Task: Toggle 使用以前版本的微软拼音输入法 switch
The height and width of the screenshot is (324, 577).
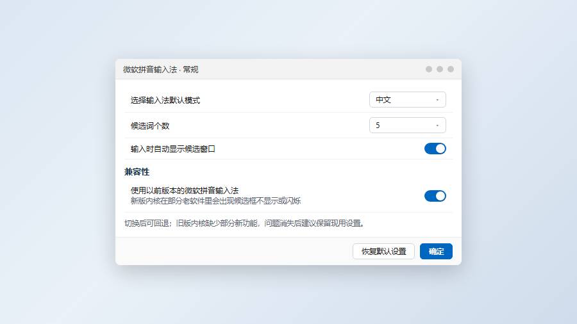Action: click(x=435, y=196)
